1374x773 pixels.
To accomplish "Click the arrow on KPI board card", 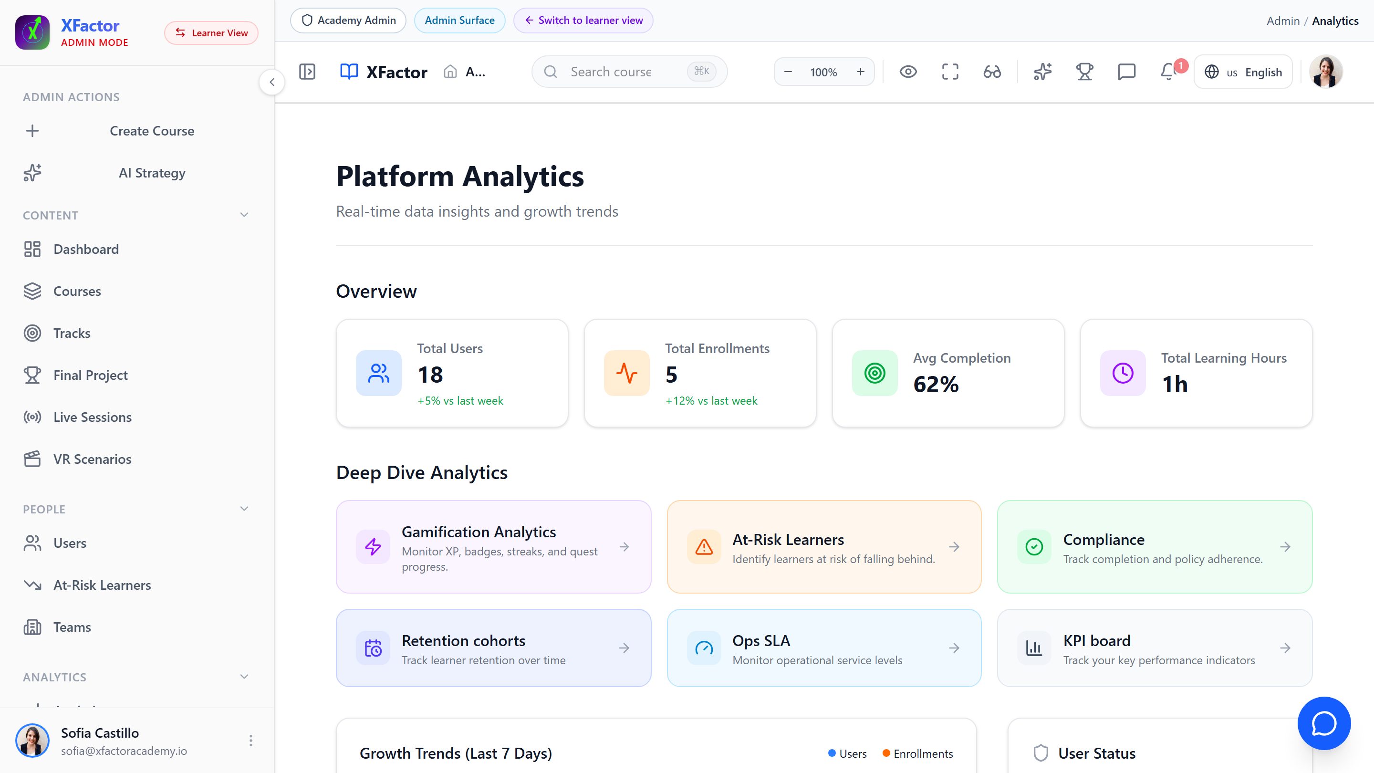I will [x=1285, y=648].
